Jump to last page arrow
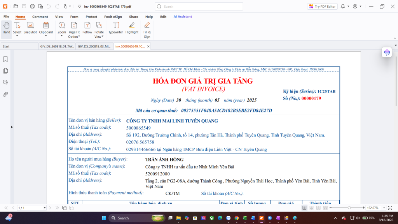 coord(57,208)
